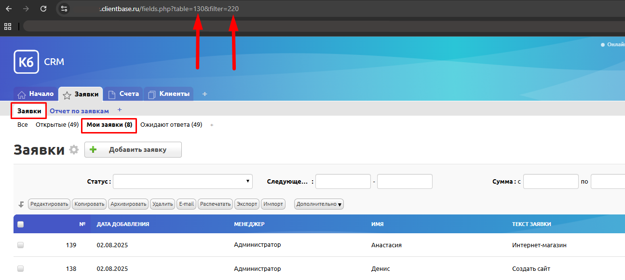Reload the page with browser refresh icon
625x280 pixels.
(x=43, y=9)
